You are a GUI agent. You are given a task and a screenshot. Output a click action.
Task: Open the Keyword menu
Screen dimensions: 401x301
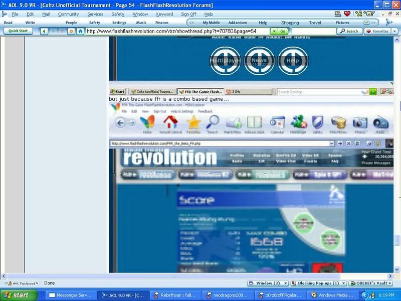(164, 14)
